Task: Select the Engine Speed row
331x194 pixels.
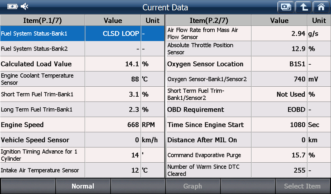Action: [x=82, y=125]
